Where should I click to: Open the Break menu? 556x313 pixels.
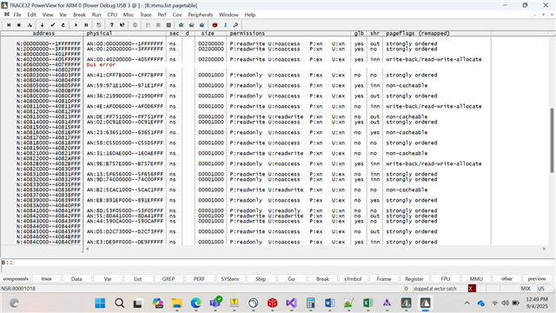point(79,15)
